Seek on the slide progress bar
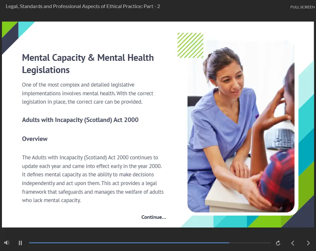 150,243
